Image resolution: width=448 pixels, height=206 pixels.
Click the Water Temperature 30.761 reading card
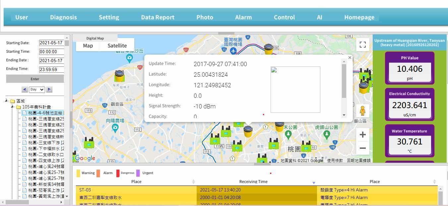(410, 141)
